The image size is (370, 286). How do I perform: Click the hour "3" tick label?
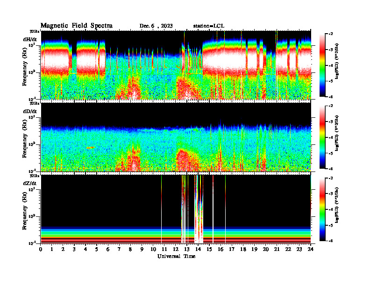click(74, 250)
